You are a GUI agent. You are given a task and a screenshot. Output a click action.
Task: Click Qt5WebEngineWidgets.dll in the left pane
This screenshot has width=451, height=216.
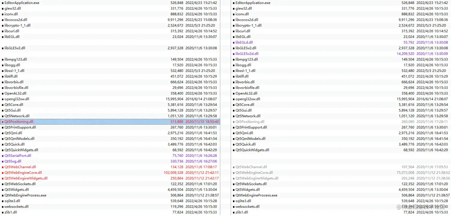pos(26,178)
